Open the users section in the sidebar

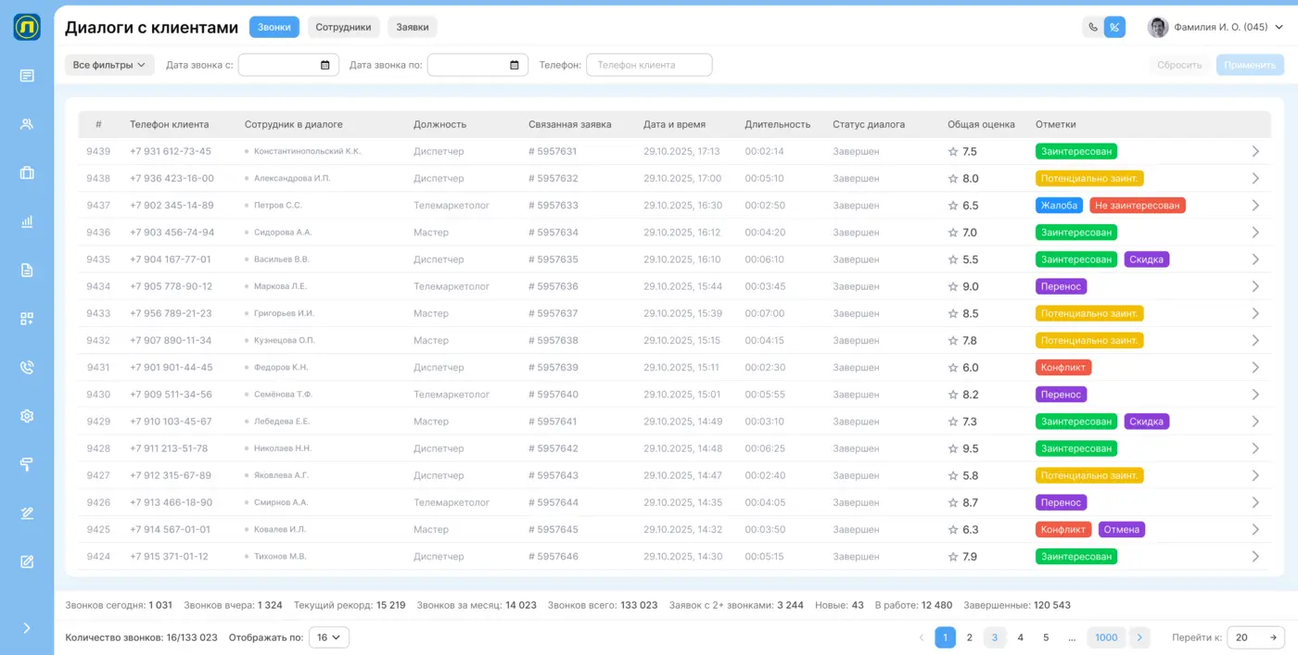pyautogui.click(x=27, y=124)
